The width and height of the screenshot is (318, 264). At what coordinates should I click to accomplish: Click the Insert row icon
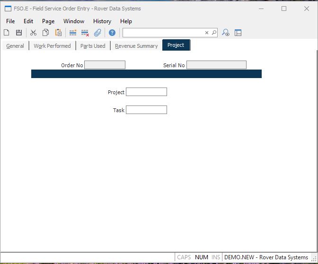tap(73, 33)
